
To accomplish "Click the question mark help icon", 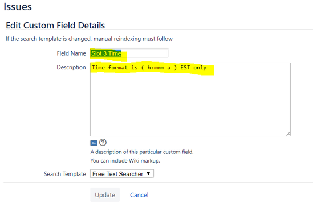I will (103, 143).
